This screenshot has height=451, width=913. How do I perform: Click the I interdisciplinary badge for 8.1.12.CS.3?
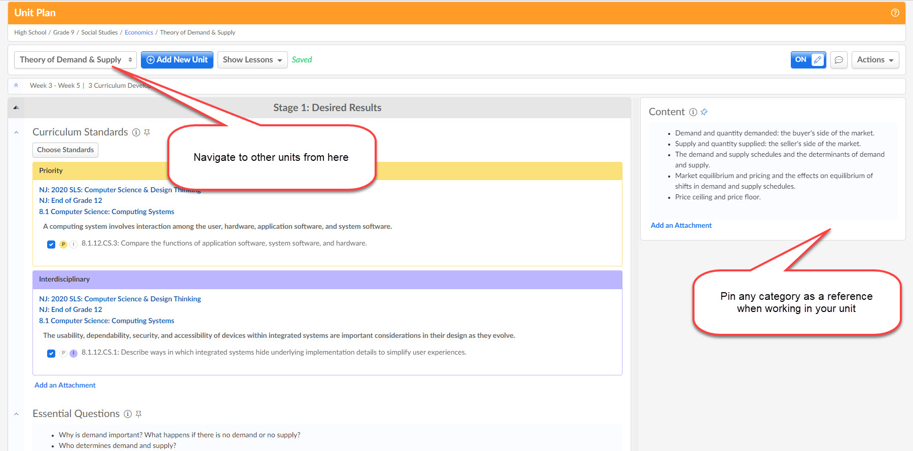click(74, 244)
